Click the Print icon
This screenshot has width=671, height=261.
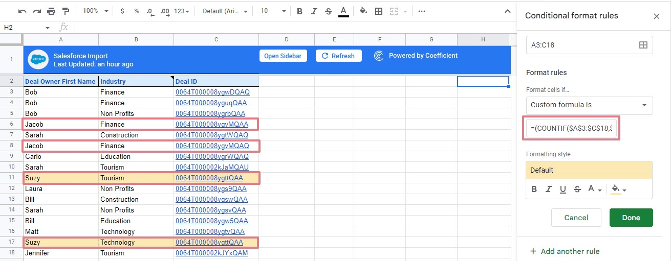[x=51, y=11]
